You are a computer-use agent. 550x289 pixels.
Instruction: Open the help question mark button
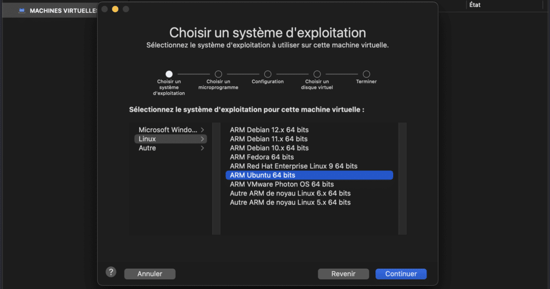pos(111,272)
